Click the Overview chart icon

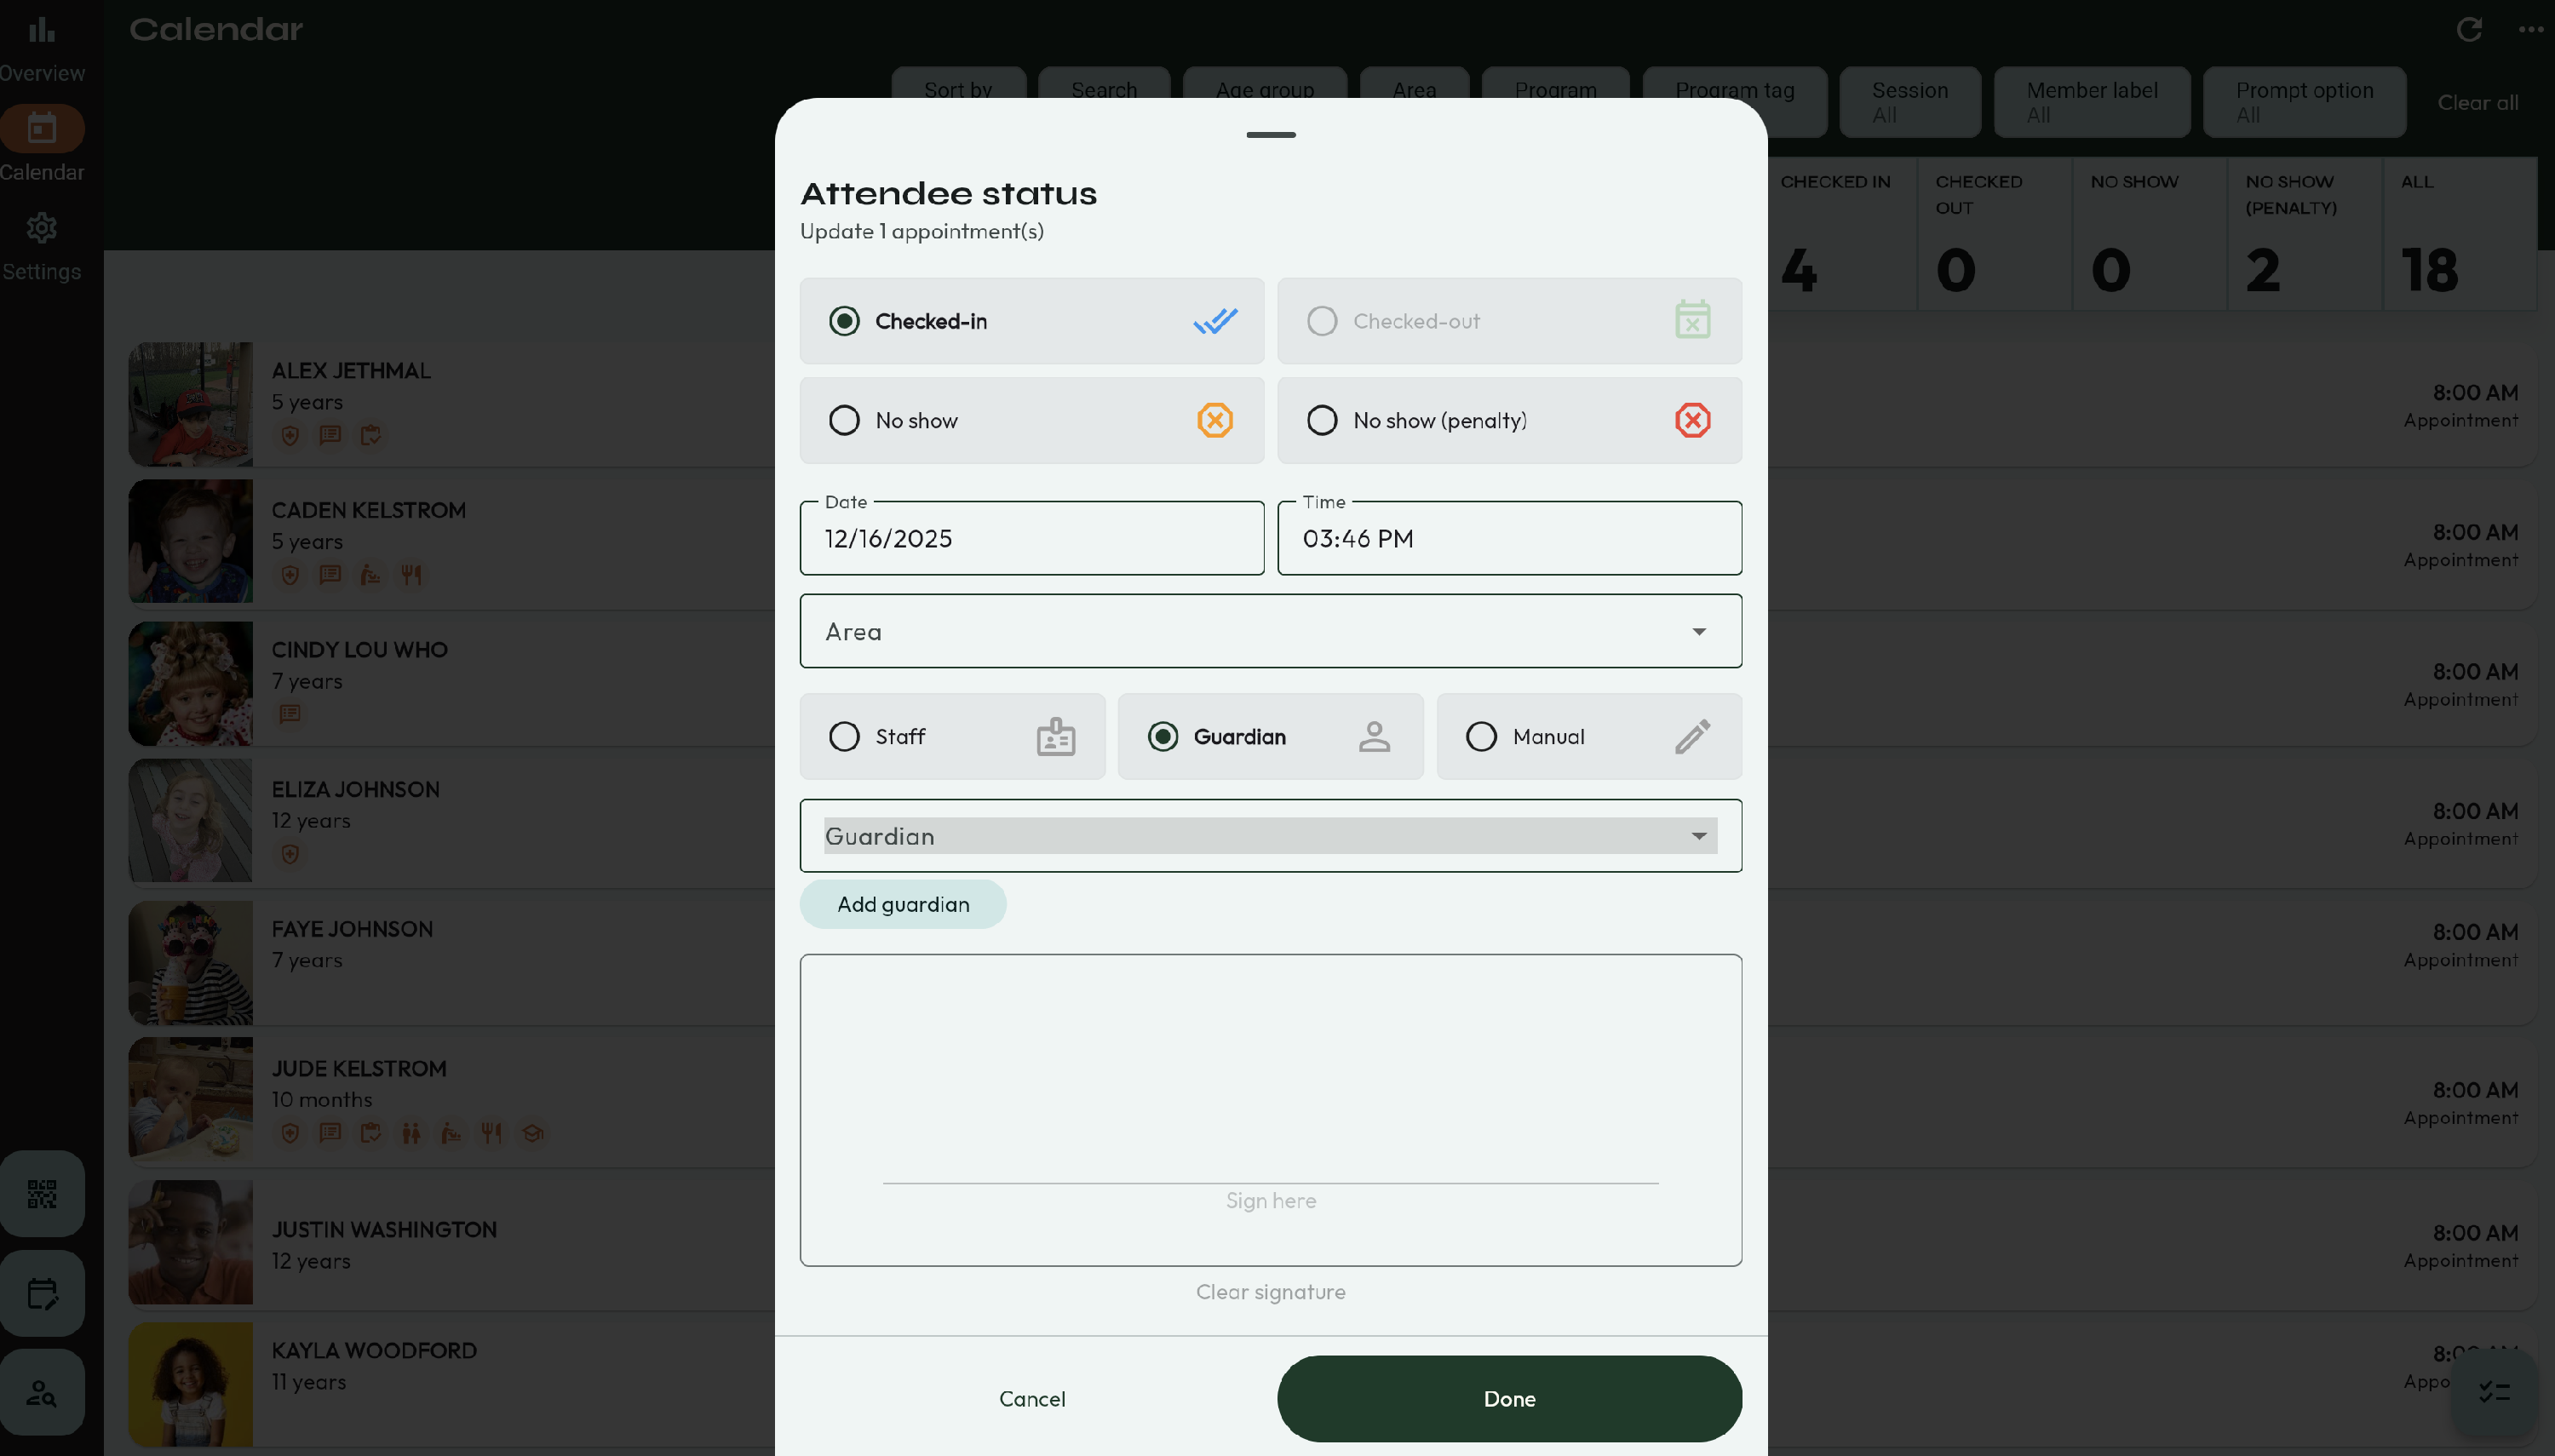(41, 30)
